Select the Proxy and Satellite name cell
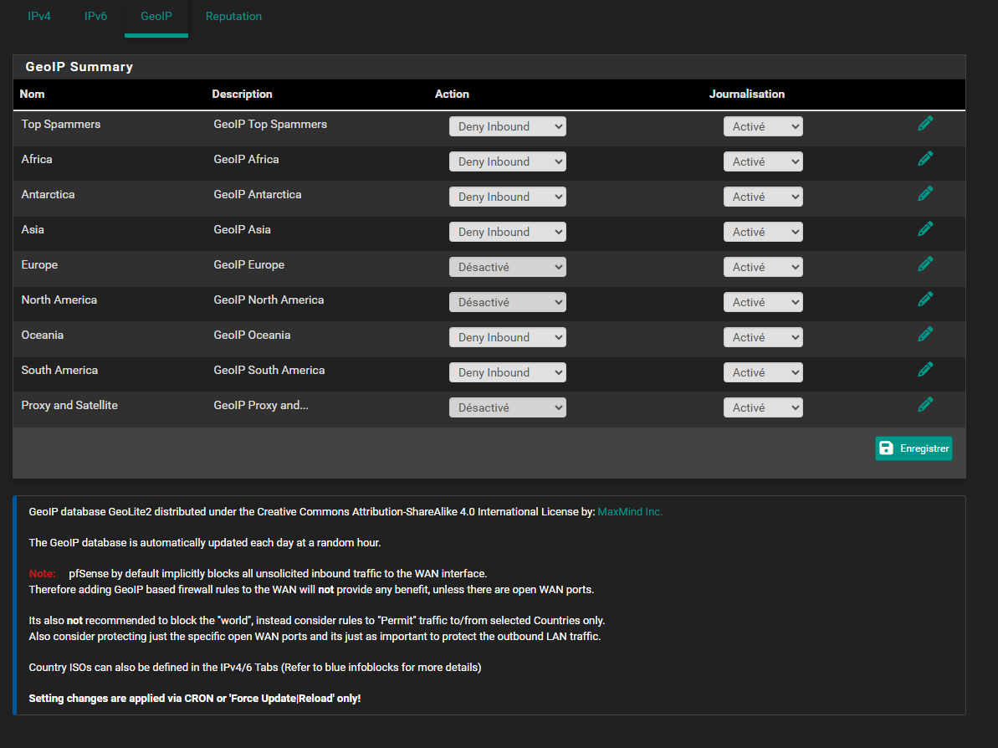998x748 pixels. click(x=69, y=405)
